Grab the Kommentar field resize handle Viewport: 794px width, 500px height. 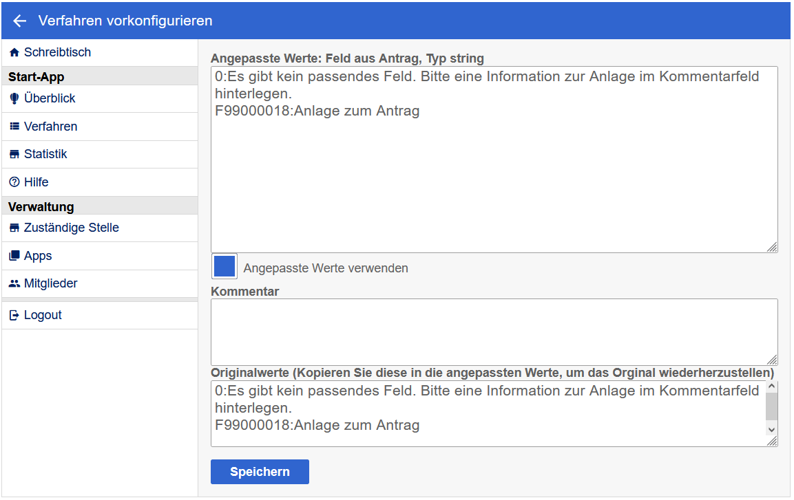pos(772,360)
